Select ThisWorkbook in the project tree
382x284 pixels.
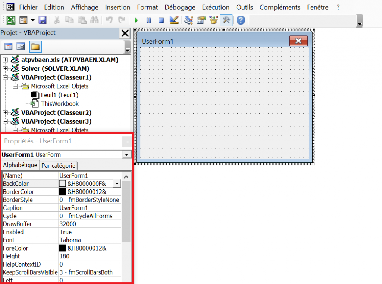pos(60,104)
